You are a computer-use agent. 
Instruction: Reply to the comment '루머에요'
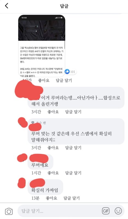click(73, 173)
